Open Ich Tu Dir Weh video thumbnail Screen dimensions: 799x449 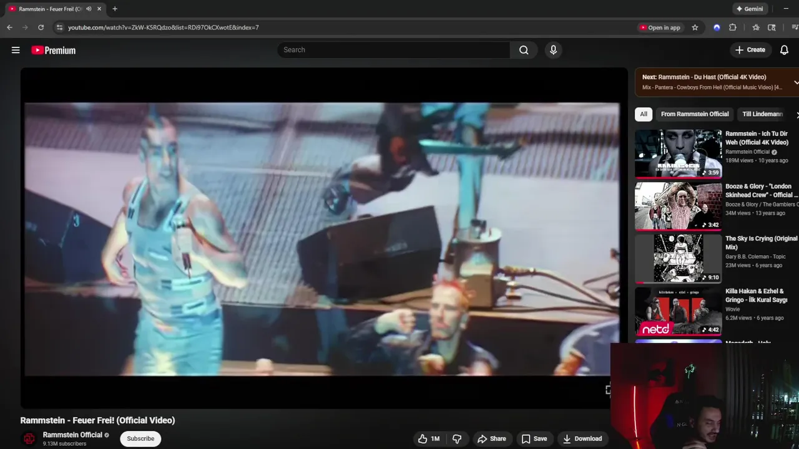(x=679, y=154)
